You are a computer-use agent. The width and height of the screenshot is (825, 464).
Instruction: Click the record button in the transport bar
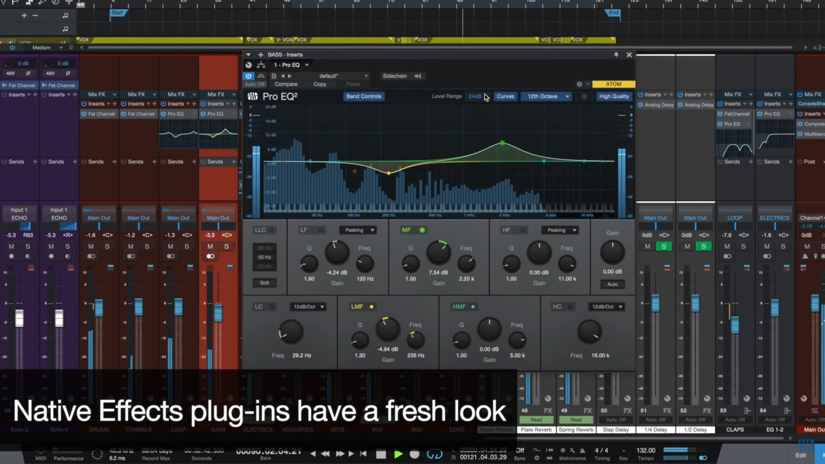click(x=415, y=454)
